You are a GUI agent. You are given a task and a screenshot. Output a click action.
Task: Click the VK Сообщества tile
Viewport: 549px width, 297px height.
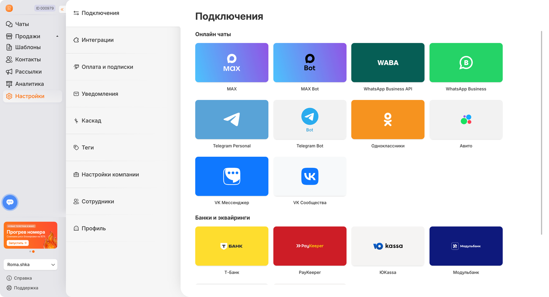pyautogui.click(x=310, y=176)
